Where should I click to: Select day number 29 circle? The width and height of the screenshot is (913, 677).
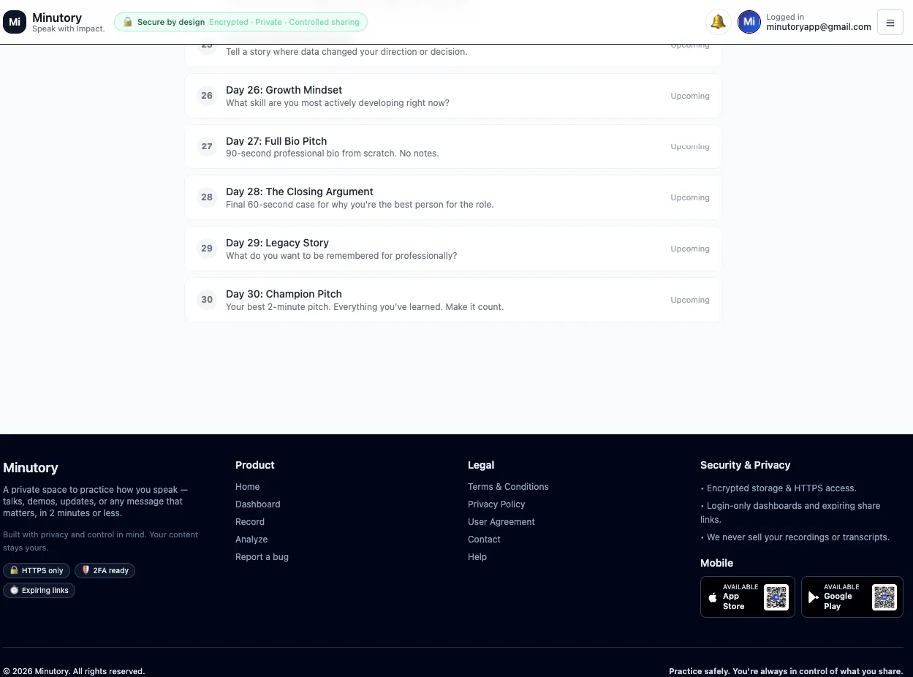pyautogui.click(x=207, y=249)
